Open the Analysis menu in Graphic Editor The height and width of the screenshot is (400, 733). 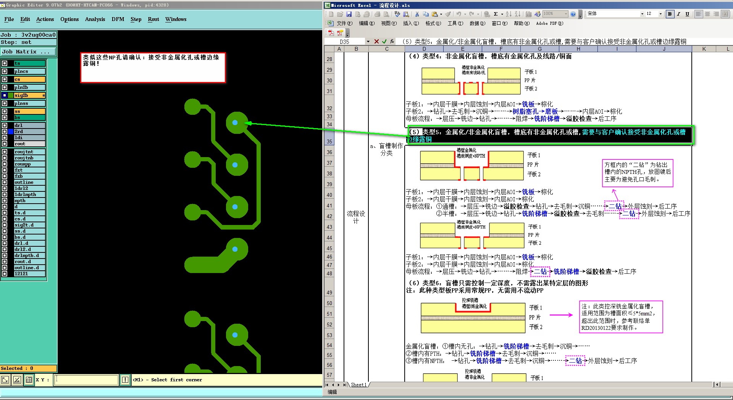pos(95,19)
